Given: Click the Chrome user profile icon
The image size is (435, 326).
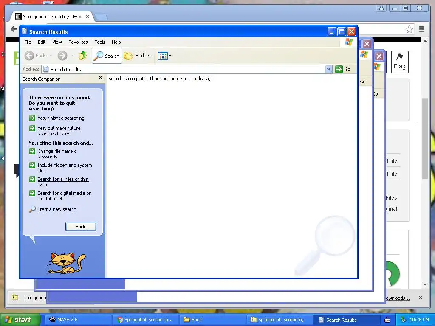Looking at the screenshot, I should (x=381, y=8).
